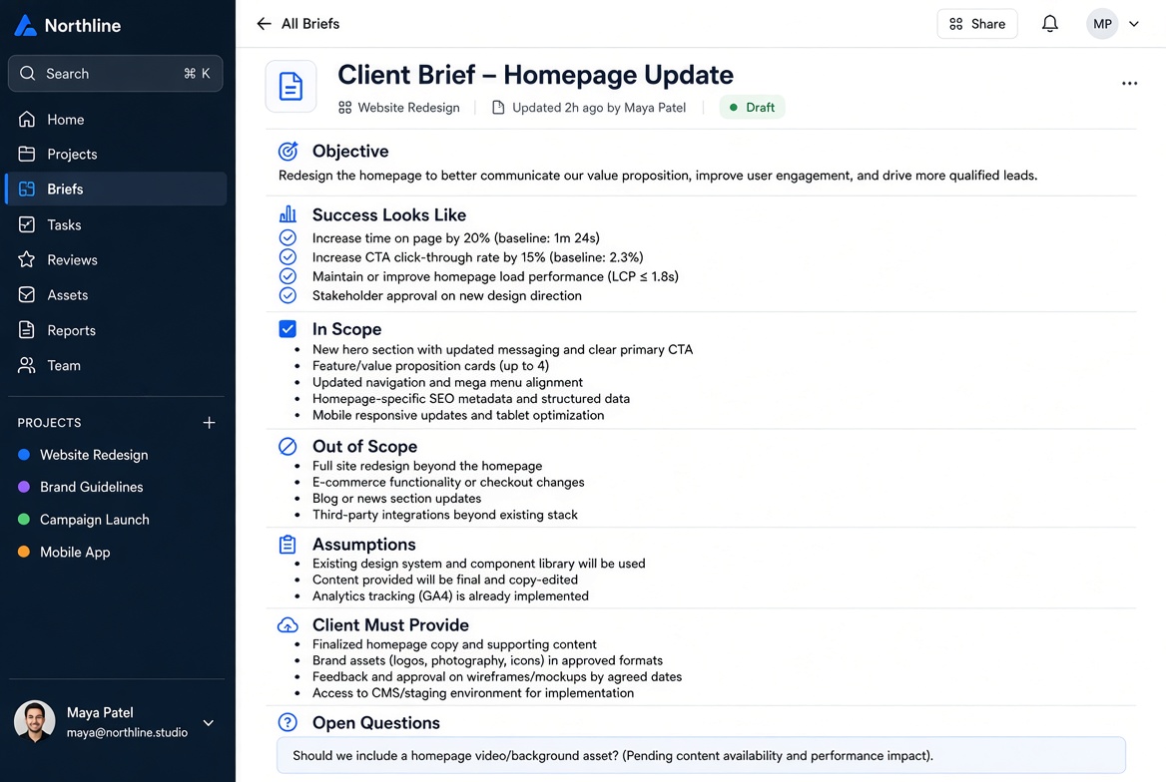
Task: Open the Home menu item
Action: 116,119
